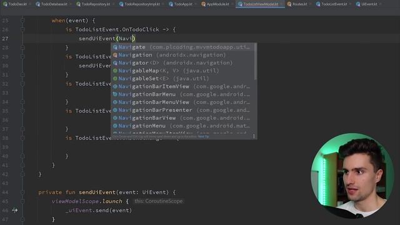Collapse the block starting on line 38
Image resolution: width=400 pixels, height=225 pixels.
click(22, 138)
